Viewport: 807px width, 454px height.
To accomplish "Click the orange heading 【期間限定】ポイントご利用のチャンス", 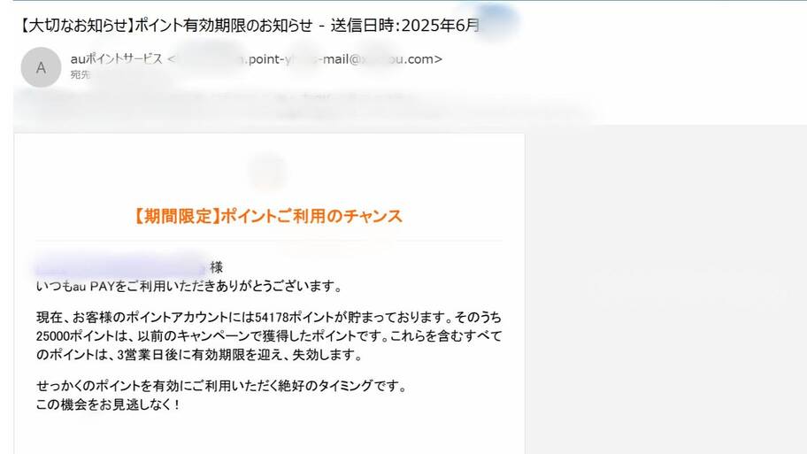I will coord(267,216).
